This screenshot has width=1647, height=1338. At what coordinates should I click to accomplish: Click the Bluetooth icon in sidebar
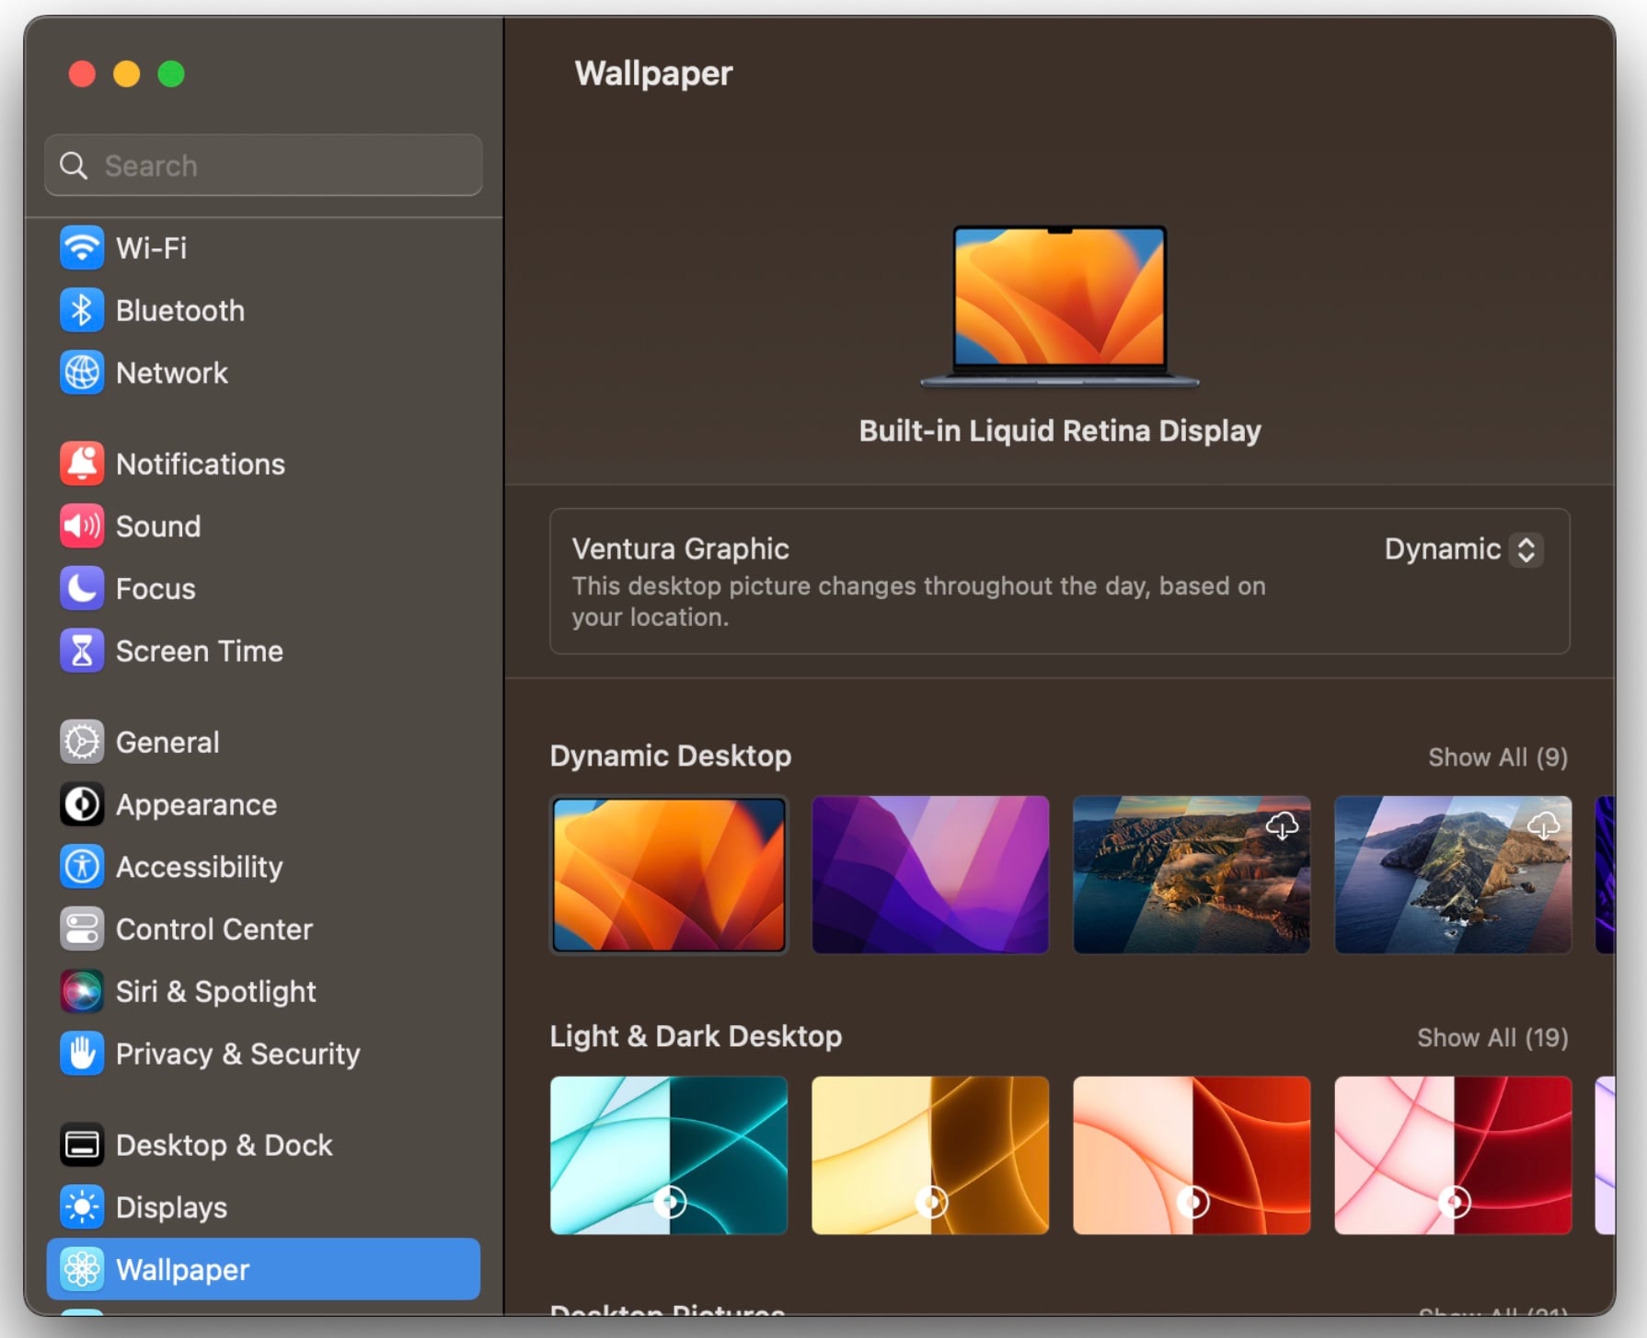click(82, 310)
